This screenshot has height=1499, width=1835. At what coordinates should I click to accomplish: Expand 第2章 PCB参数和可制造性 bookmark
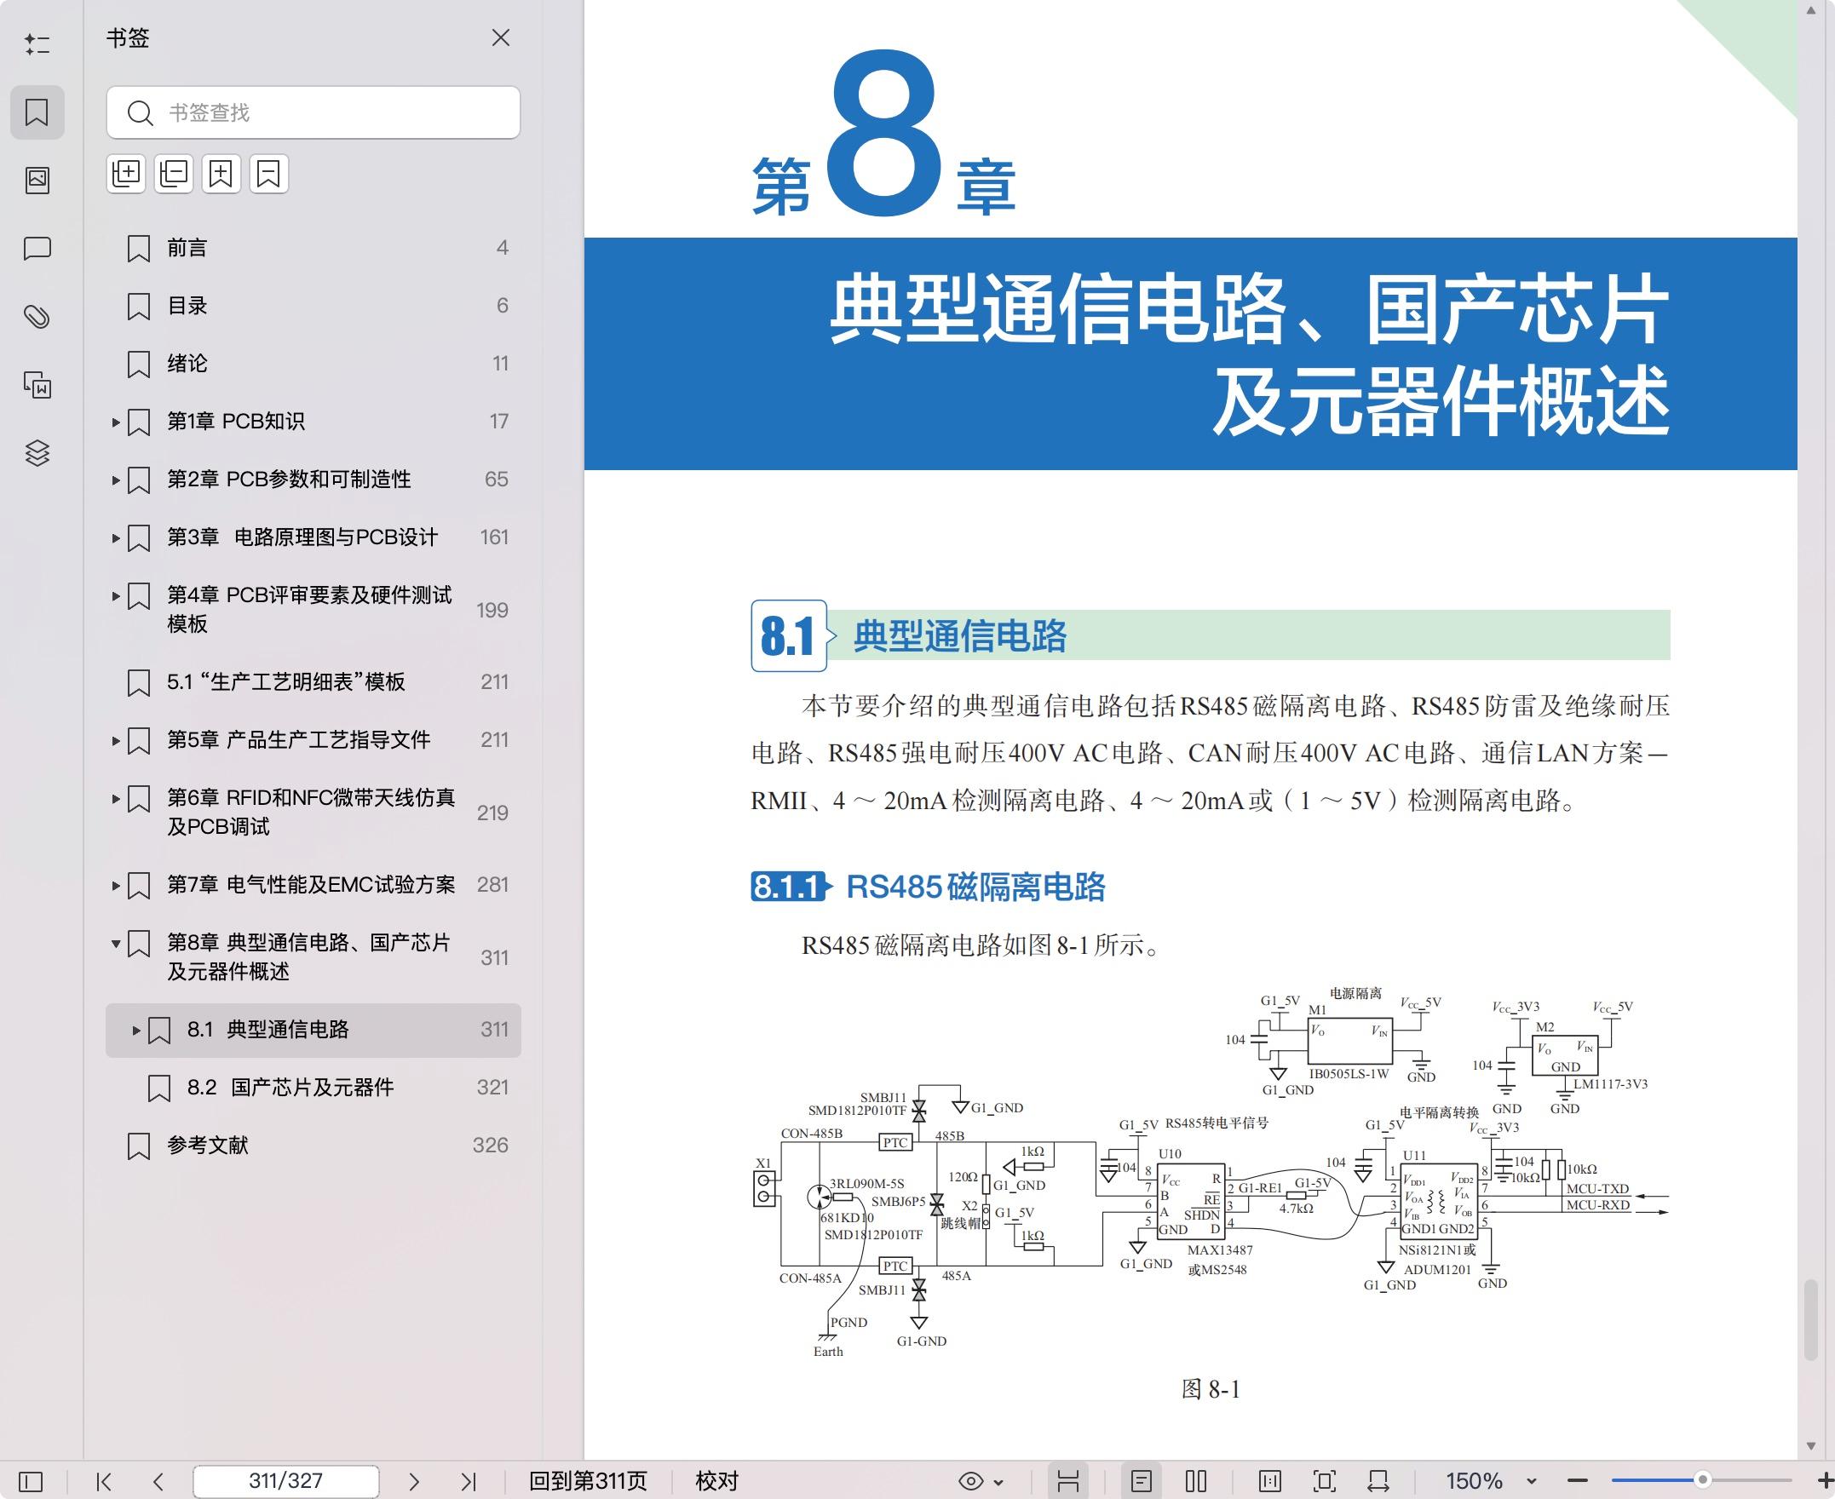(x=116, y=480)
